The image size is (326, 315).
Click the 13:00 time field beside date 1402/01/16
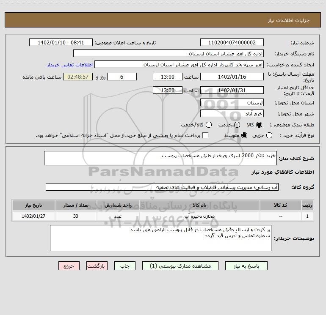coord(168,77)
